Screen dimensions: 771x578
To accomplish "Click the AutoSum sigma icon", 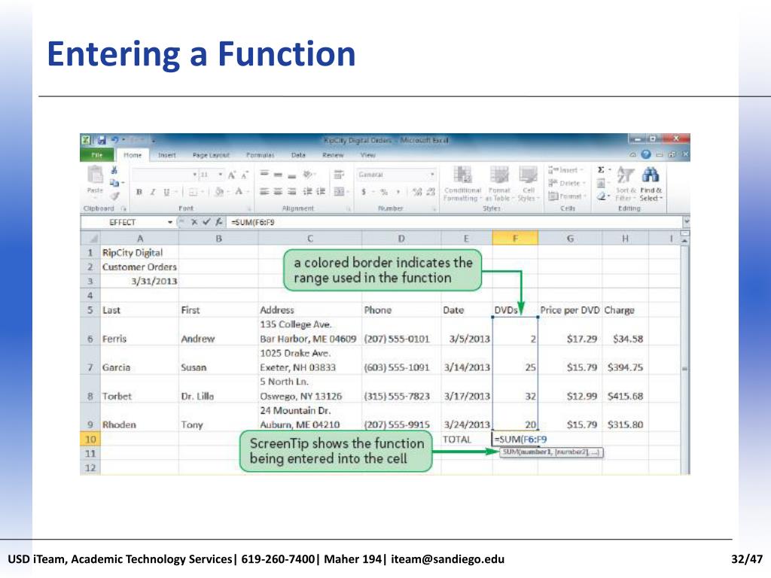I will [x=601, y=169].
